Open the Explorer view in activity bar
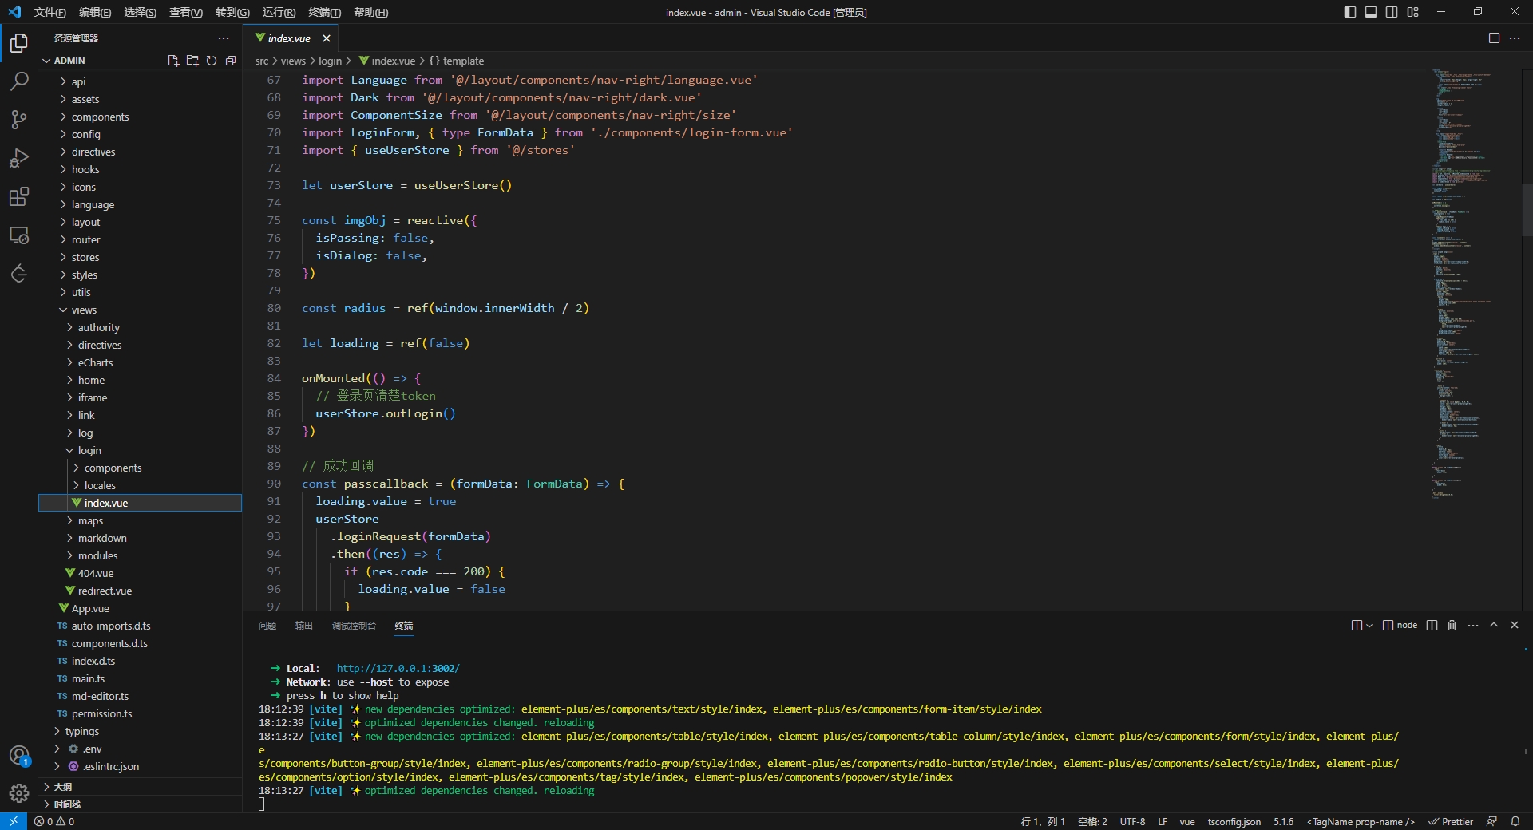 [19, 43]
